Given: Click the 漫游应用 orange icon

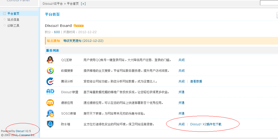Looking at the screenshot, I should [x=50, y=103].
